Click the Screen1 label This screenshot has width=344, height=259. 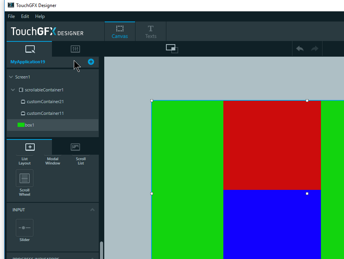click(x=23, y=77)
